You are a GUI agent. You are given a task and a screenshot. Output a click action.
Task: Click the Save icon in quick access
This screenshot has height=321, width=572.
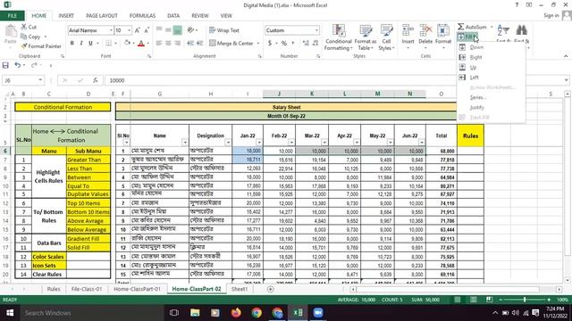(5, 65)
